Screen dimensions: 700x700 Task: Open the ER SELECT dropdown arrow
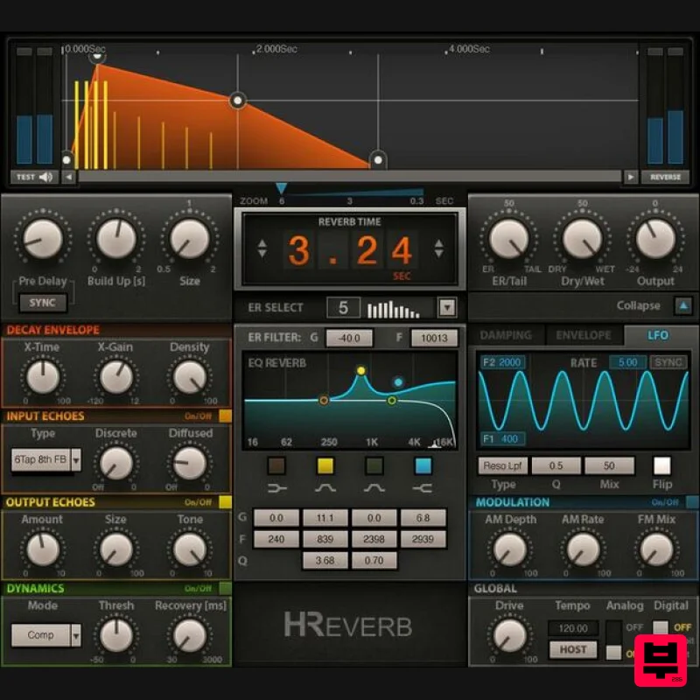(x=447, y=308)
